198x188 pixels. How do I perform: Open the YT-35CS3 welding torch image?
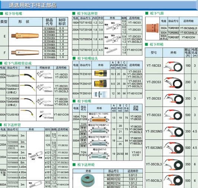coord(173,99)
